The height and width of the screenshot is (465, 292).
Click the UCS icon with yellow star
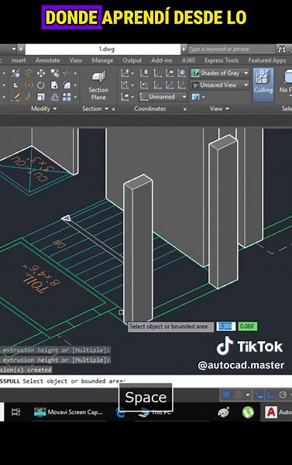pyautogui.click(x=125, y=73)
